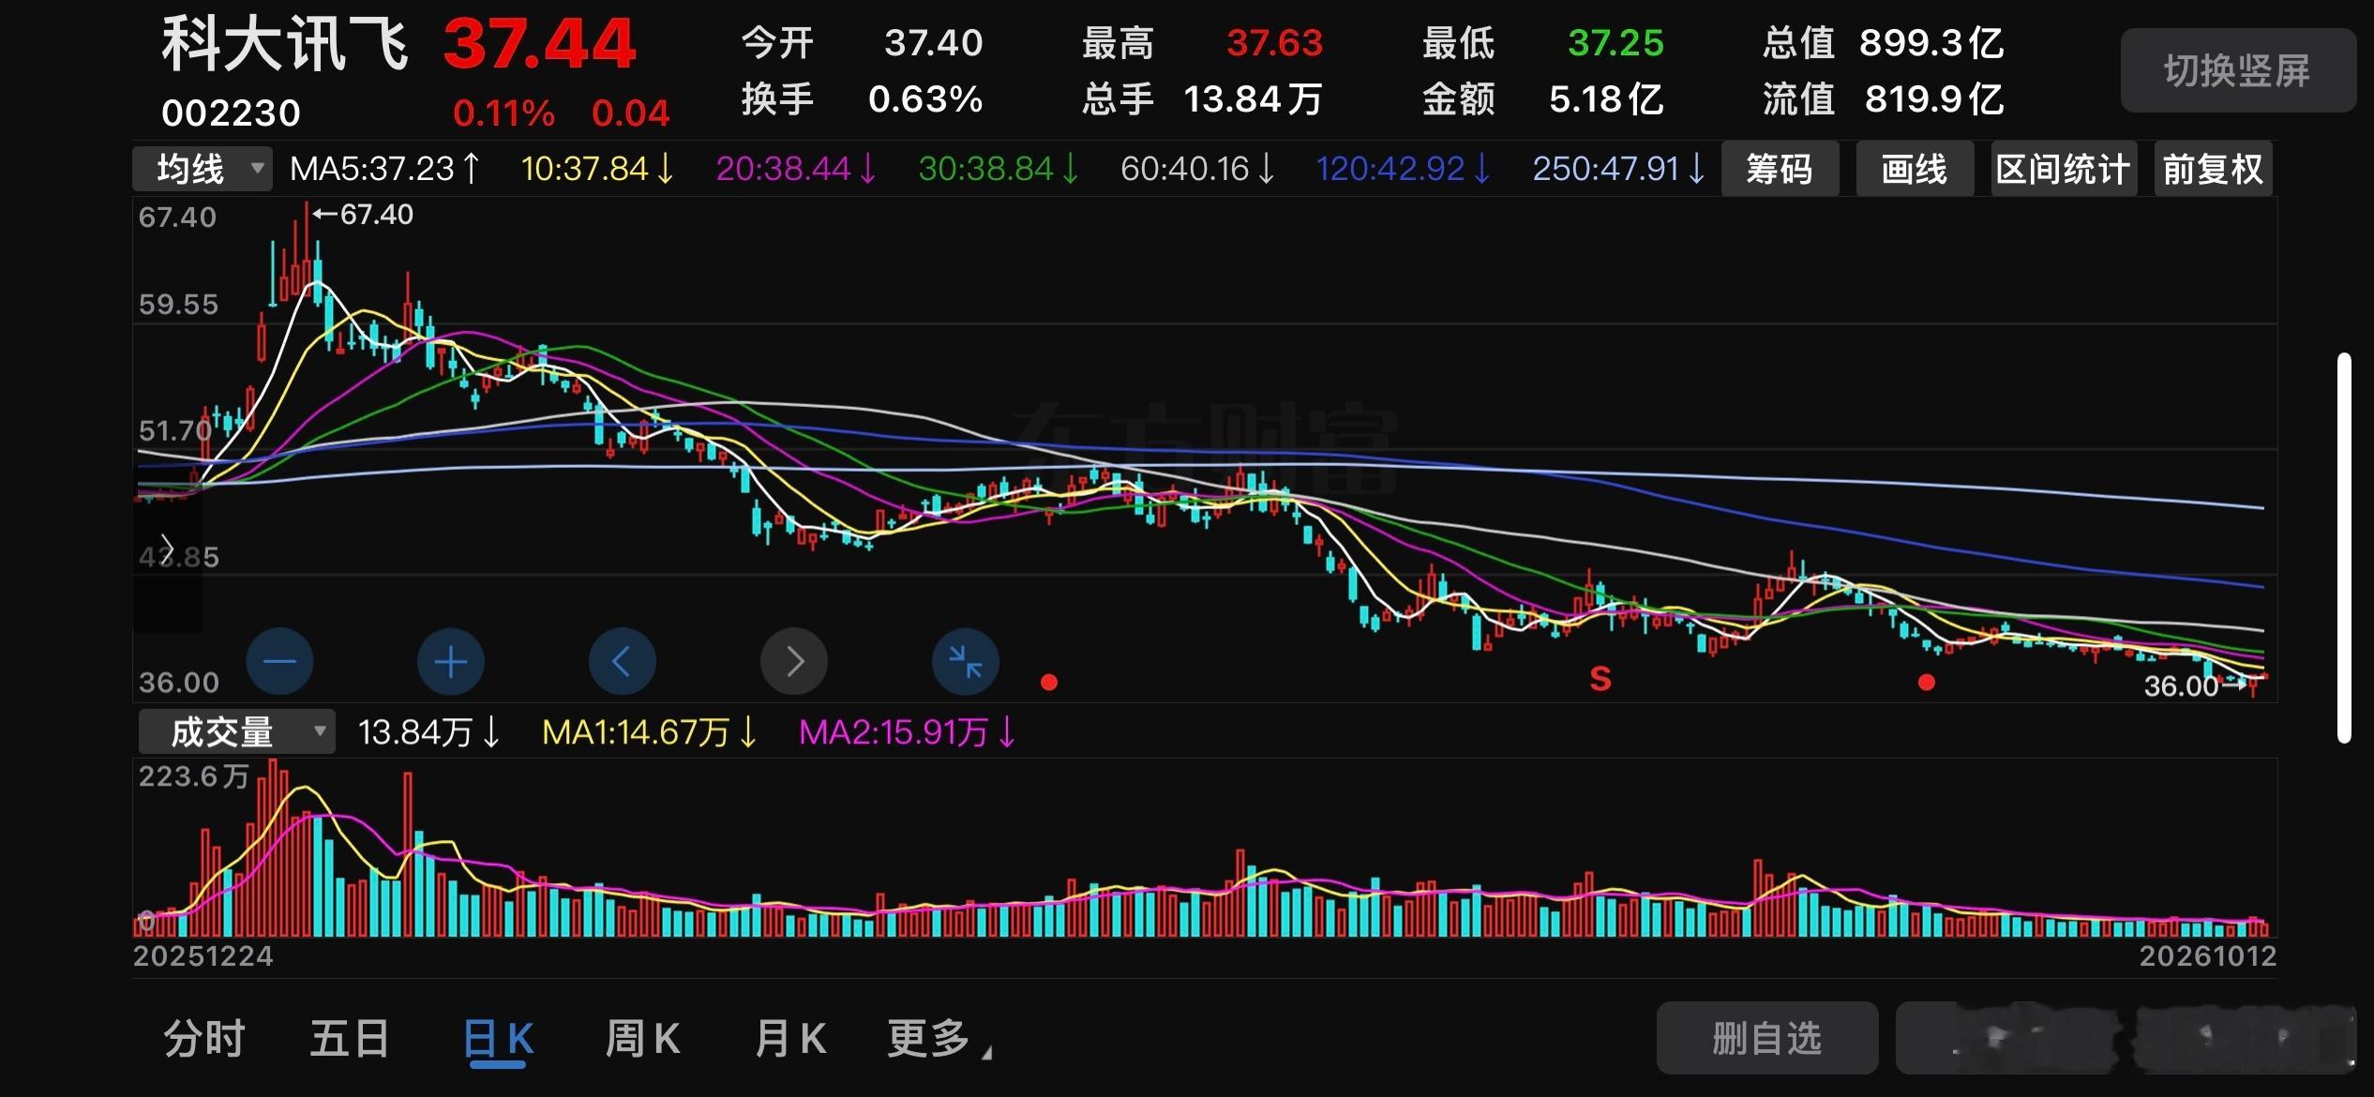This screenshot has width=2374, height=1097.
Task: Switch to 分时 tab
Action: (203, 1039)
